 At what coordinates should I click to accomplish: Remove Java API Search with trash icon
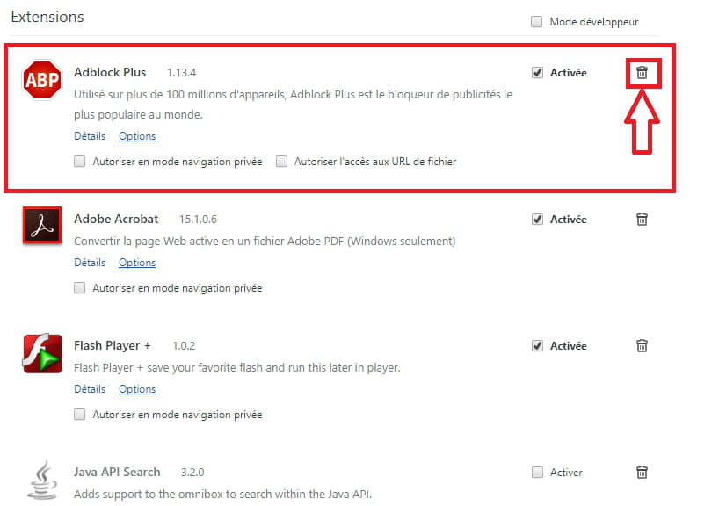(x=643, y=472)
